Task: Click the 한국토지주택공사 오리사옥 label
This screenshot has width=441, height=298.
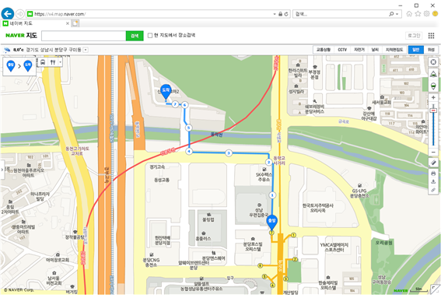Action: click(x=318, y=208)
